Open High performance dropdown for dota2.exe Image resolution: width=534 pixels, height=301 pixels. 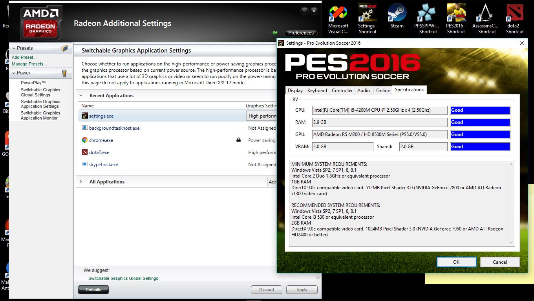(x=262, y=152)
